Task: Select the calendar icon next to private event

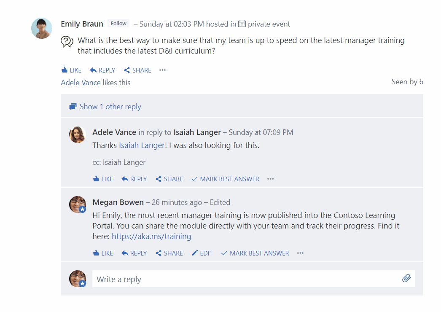Action: click(x=242, y=24)
